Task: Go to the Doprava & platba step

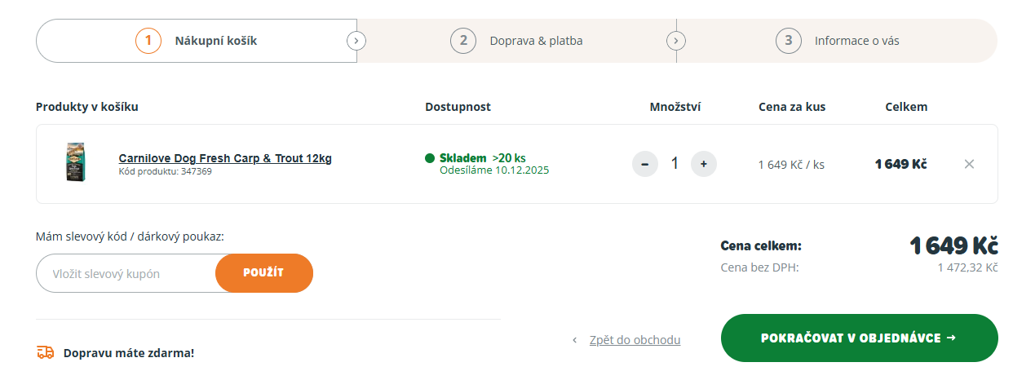Action: [x=536, y=41]
